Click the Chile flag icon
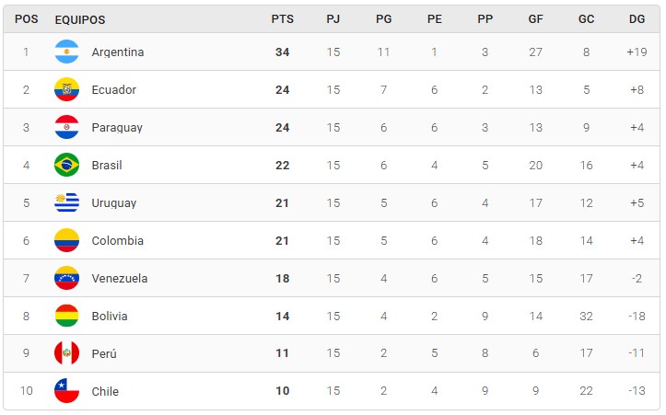This screenshot has height=415, width=666. click(66, 391)
